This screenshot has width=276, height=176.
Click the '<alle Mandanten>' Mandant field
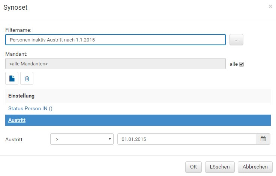[115, 64]
